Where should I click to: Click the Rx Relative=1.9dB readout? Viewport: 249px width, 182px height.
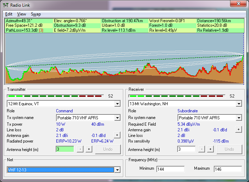tap(213, 30)
